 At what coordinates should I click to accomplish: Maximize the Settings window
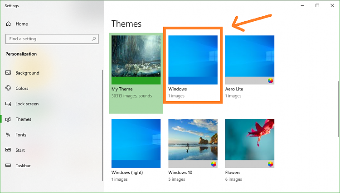(317, 5)
